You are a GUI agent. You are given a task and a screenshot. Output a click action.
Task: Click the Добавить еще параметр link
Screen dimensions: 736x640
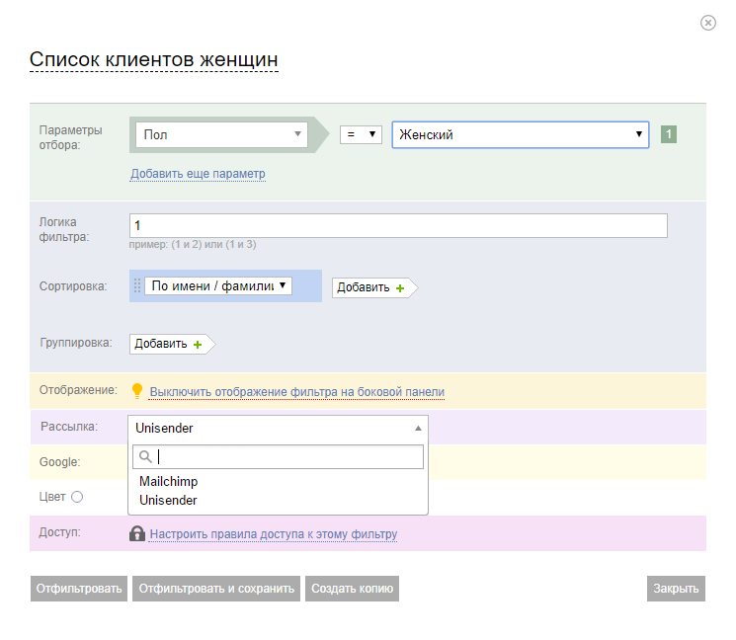coord(198,174)
